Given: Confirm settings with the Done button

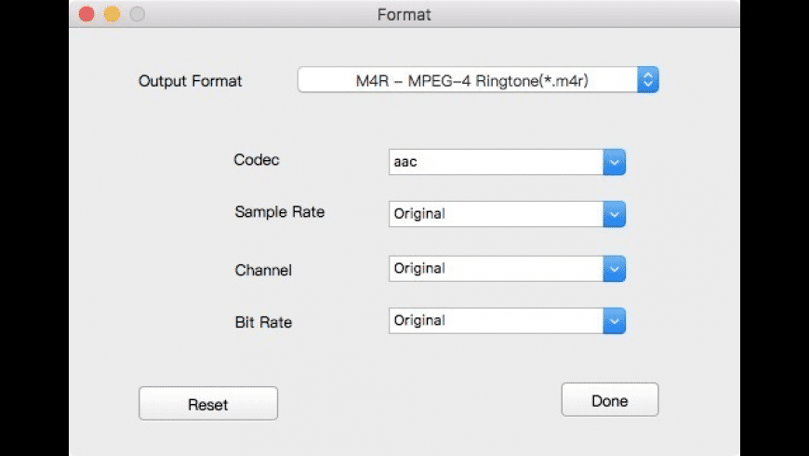Looking at the screenshot, I should pos(610,400).
